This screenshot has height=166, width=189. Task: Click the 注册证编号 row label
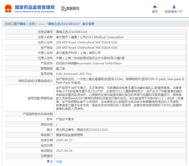click(45, 32)
